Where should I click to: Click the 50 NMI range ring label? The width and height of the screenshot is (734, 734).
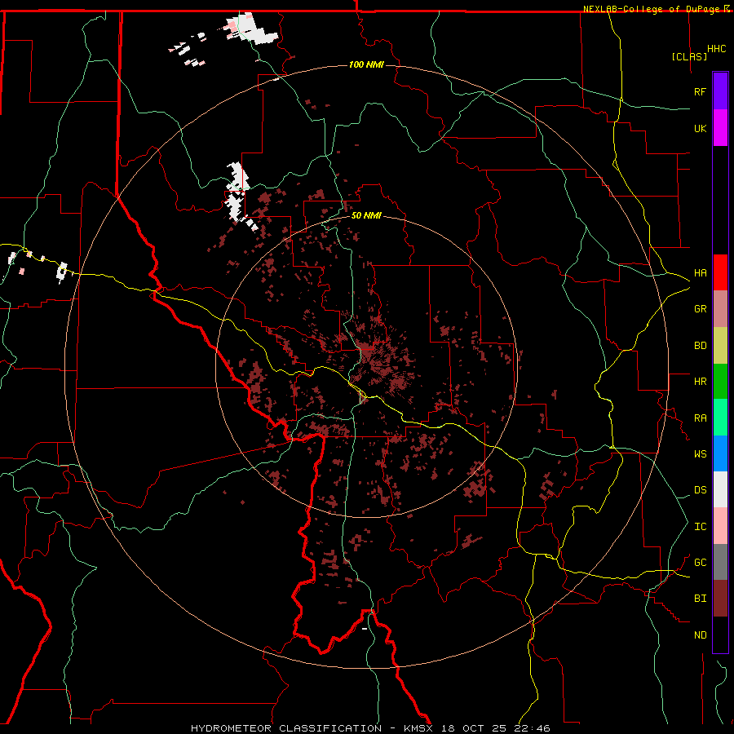[x=366, y=215]
